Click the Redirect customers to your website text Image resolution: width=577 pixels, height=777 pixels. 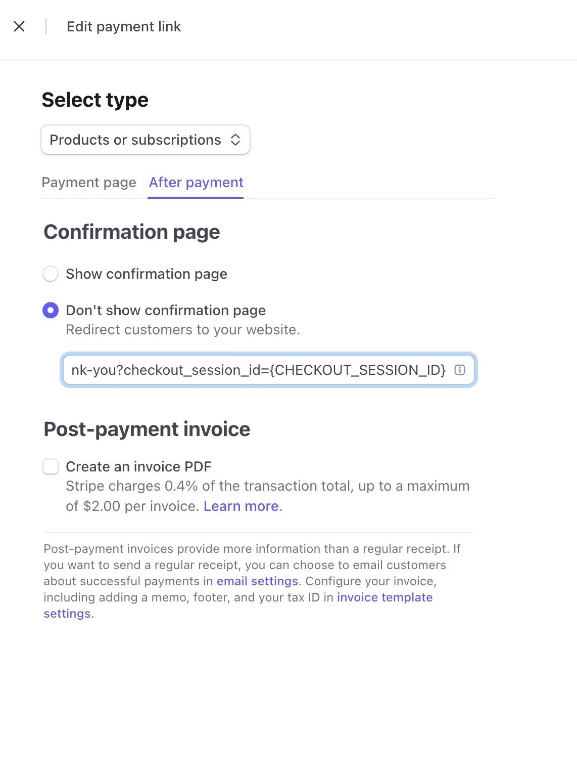[183, 329]
